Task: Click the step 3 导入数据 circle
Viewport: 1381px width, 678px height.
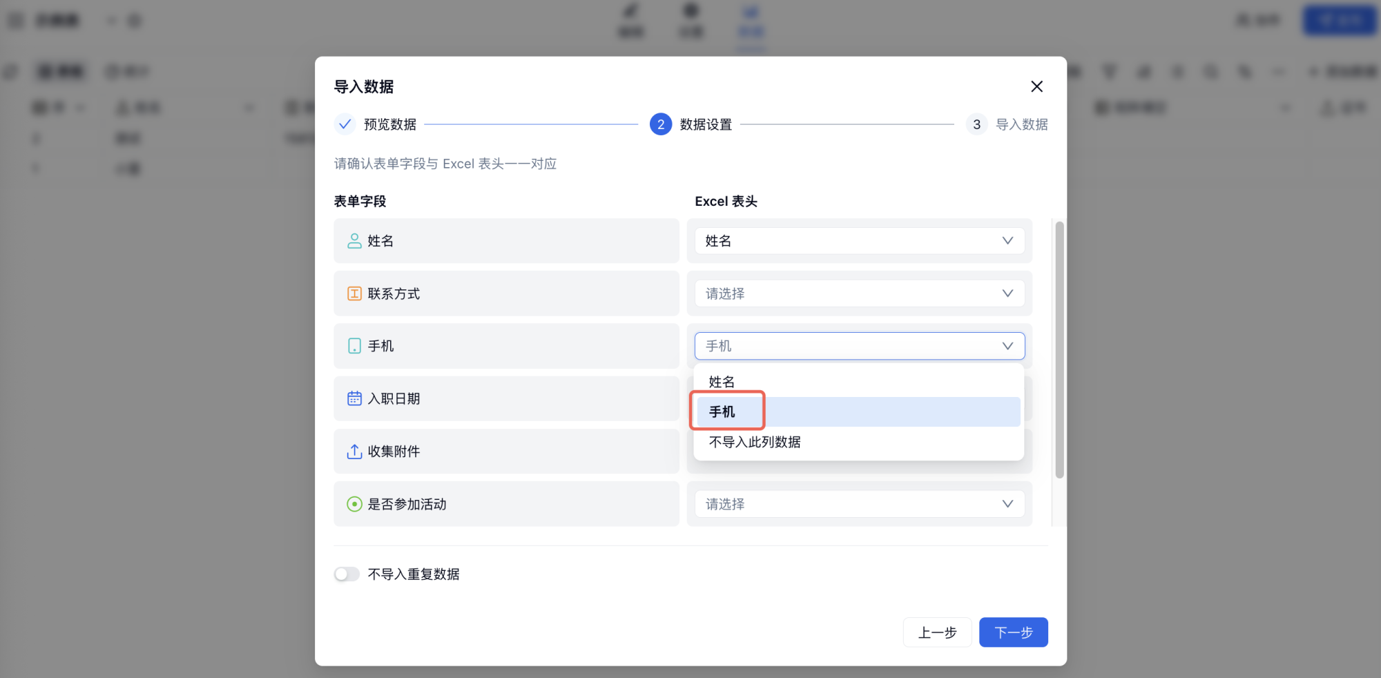Action: coord(976,124)
